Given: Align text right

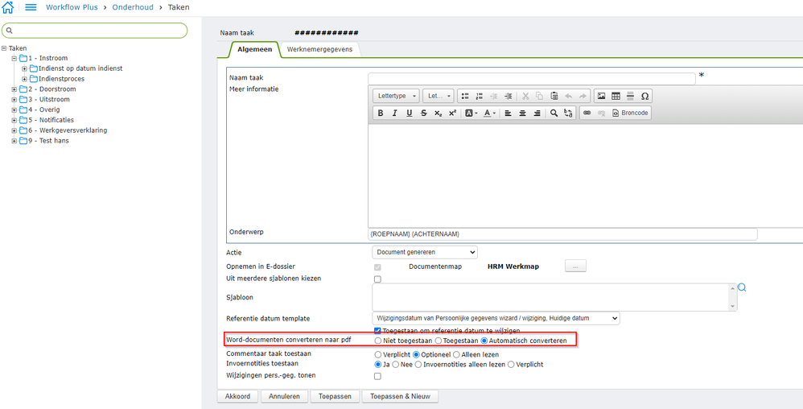Looking at the screenshot, I should coord(537,114).
